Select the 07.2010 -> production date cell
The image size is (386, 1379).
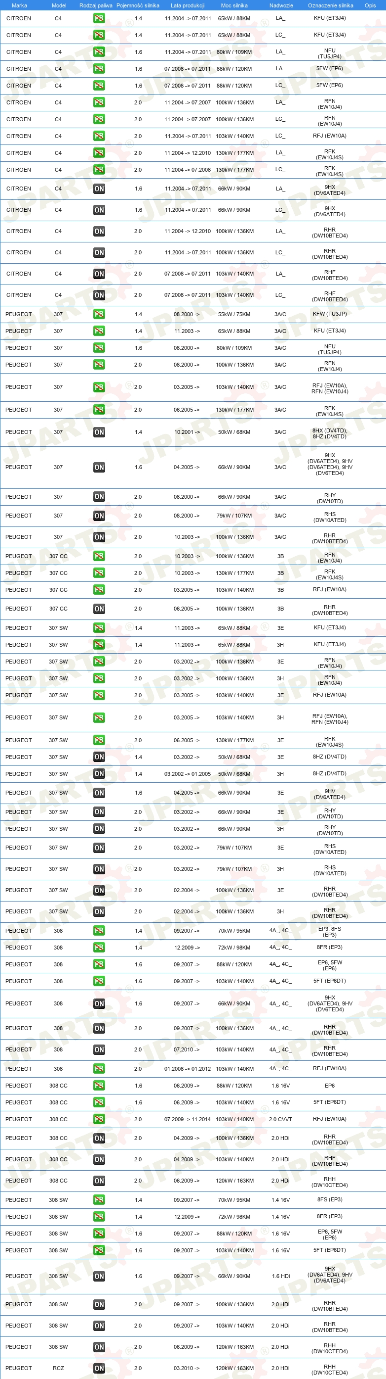[186, 1050]
